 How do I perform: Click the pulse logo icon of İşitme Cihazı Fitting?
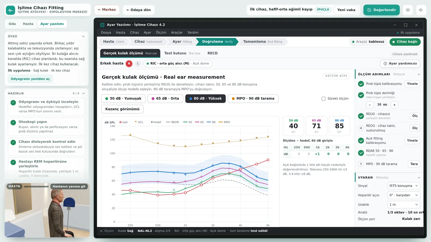click(11, 10)
